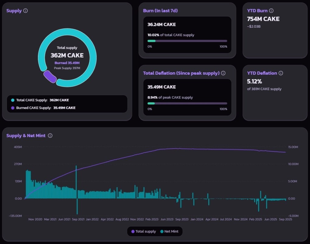Click the Sep 2025 label on the x-axis
The image size is (310, 244).
[x=285, y=219]
